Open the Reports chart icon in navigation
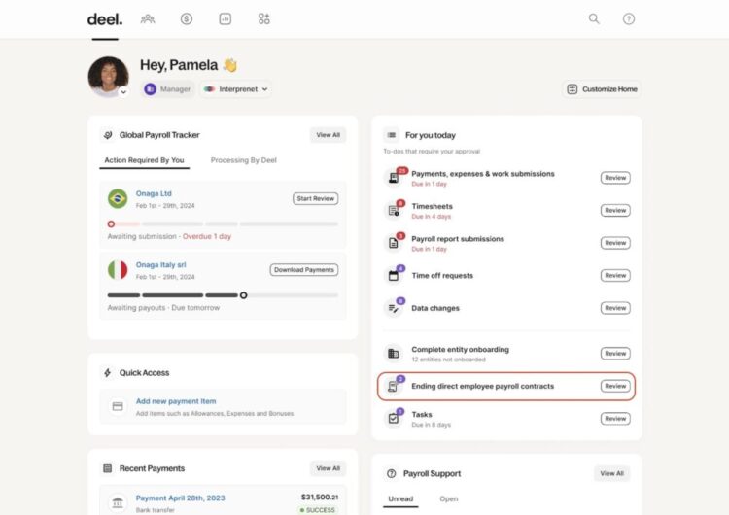 (x=226, y=19)
